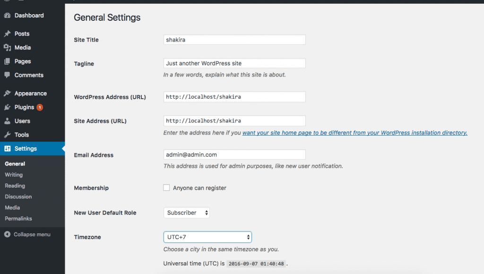The height and width of the screenshot is (274, 484).
Task: Open the Writing settings submenu item
Action: pyautogui.click(x=14, y=175)
